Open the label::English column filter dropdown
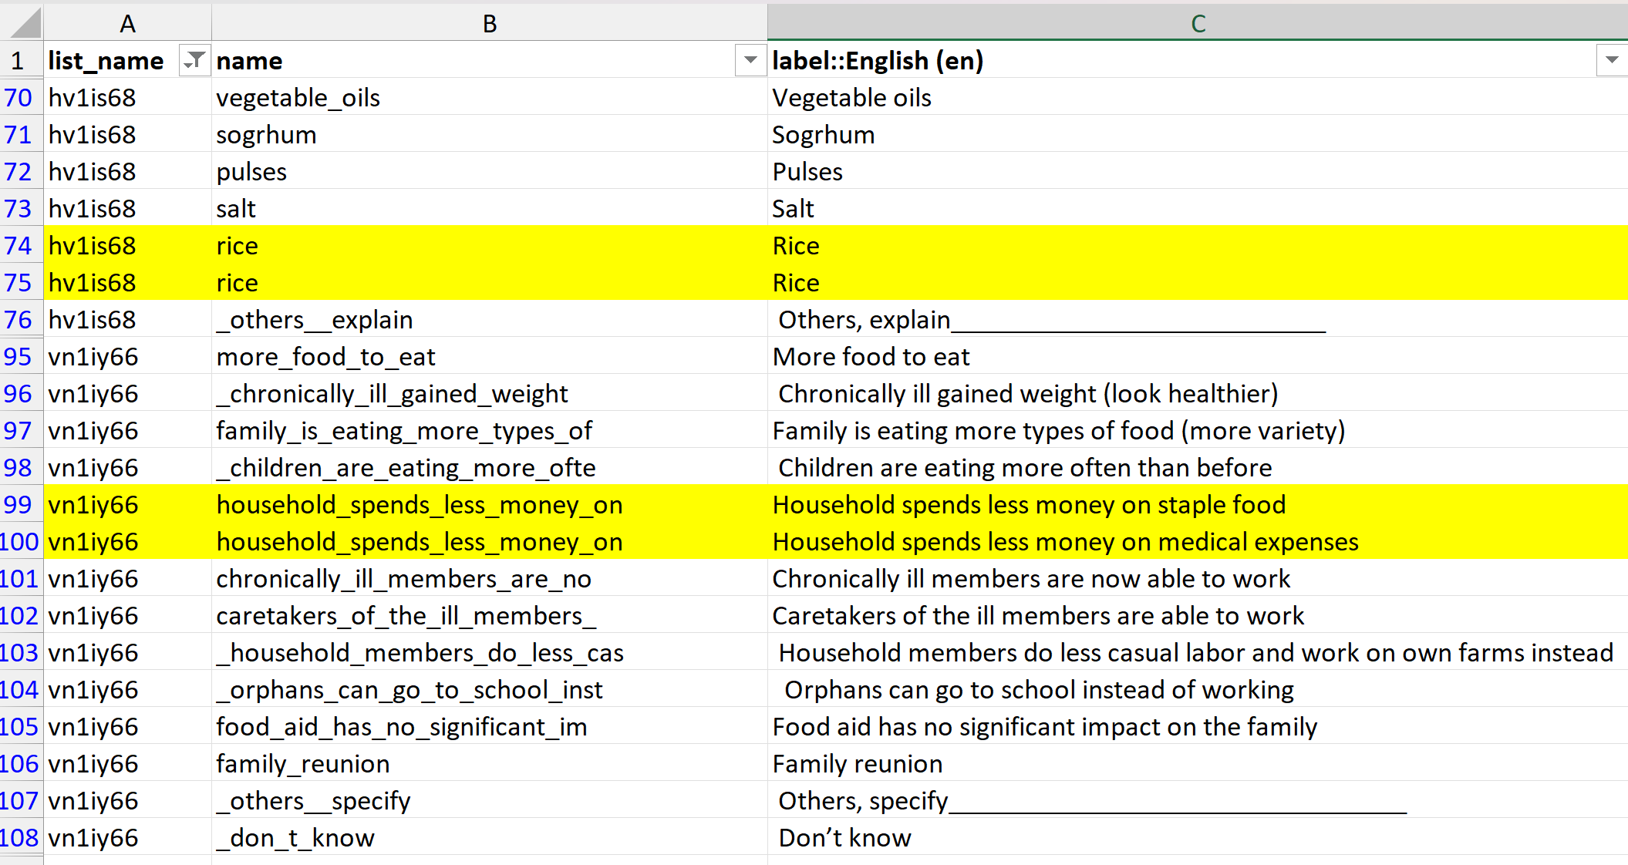Viewport: 1628px width, 865px height. point(1611,60)
